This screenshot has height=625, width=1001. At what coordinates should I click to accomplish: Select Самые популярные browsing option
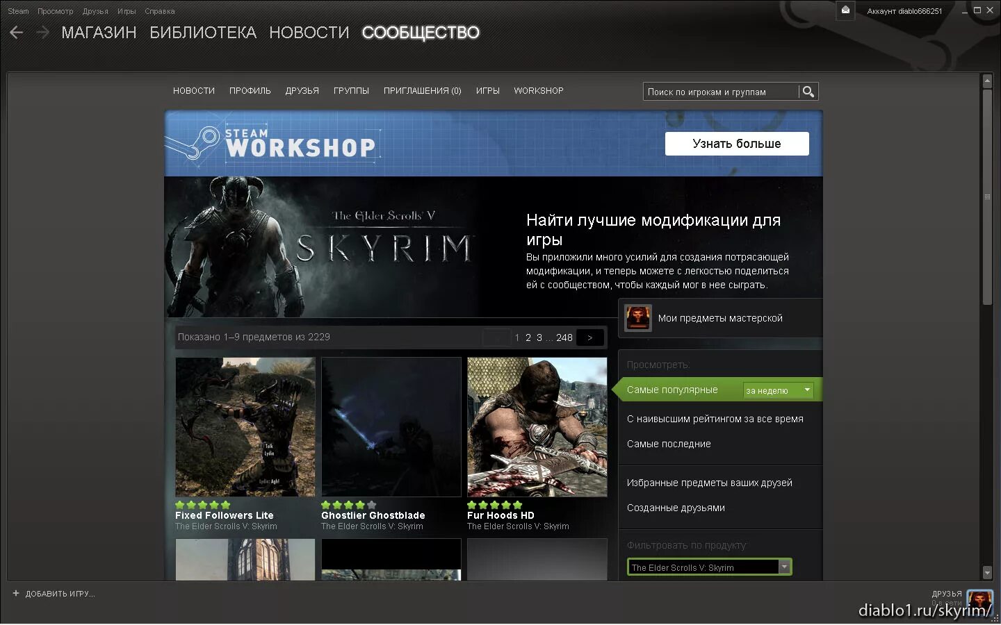click(x=672, y=390)
